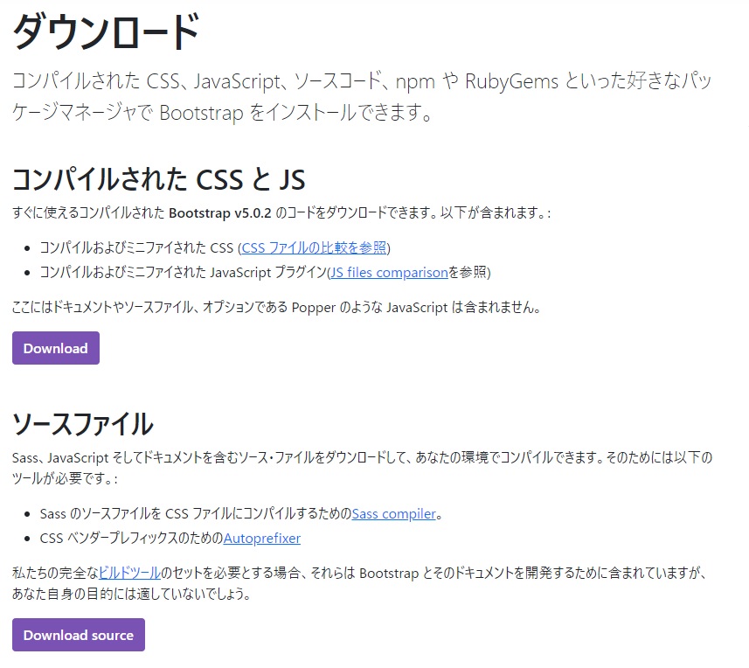Viewport: 749px width, 668px height.
Task: Click the コンパイルされた CSS と JS heading
Action: click(x=158, y=179)
